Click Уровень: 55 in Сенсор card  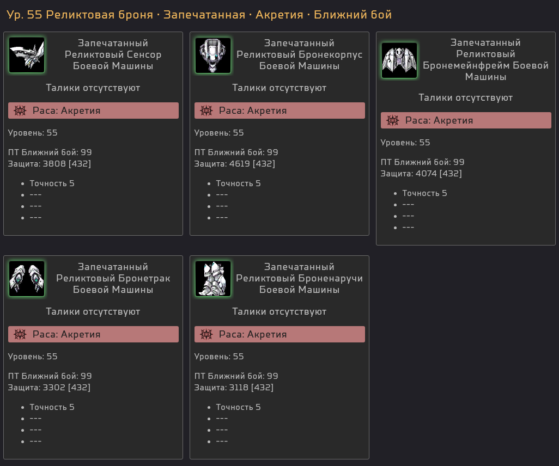click(x=33, y=133)
